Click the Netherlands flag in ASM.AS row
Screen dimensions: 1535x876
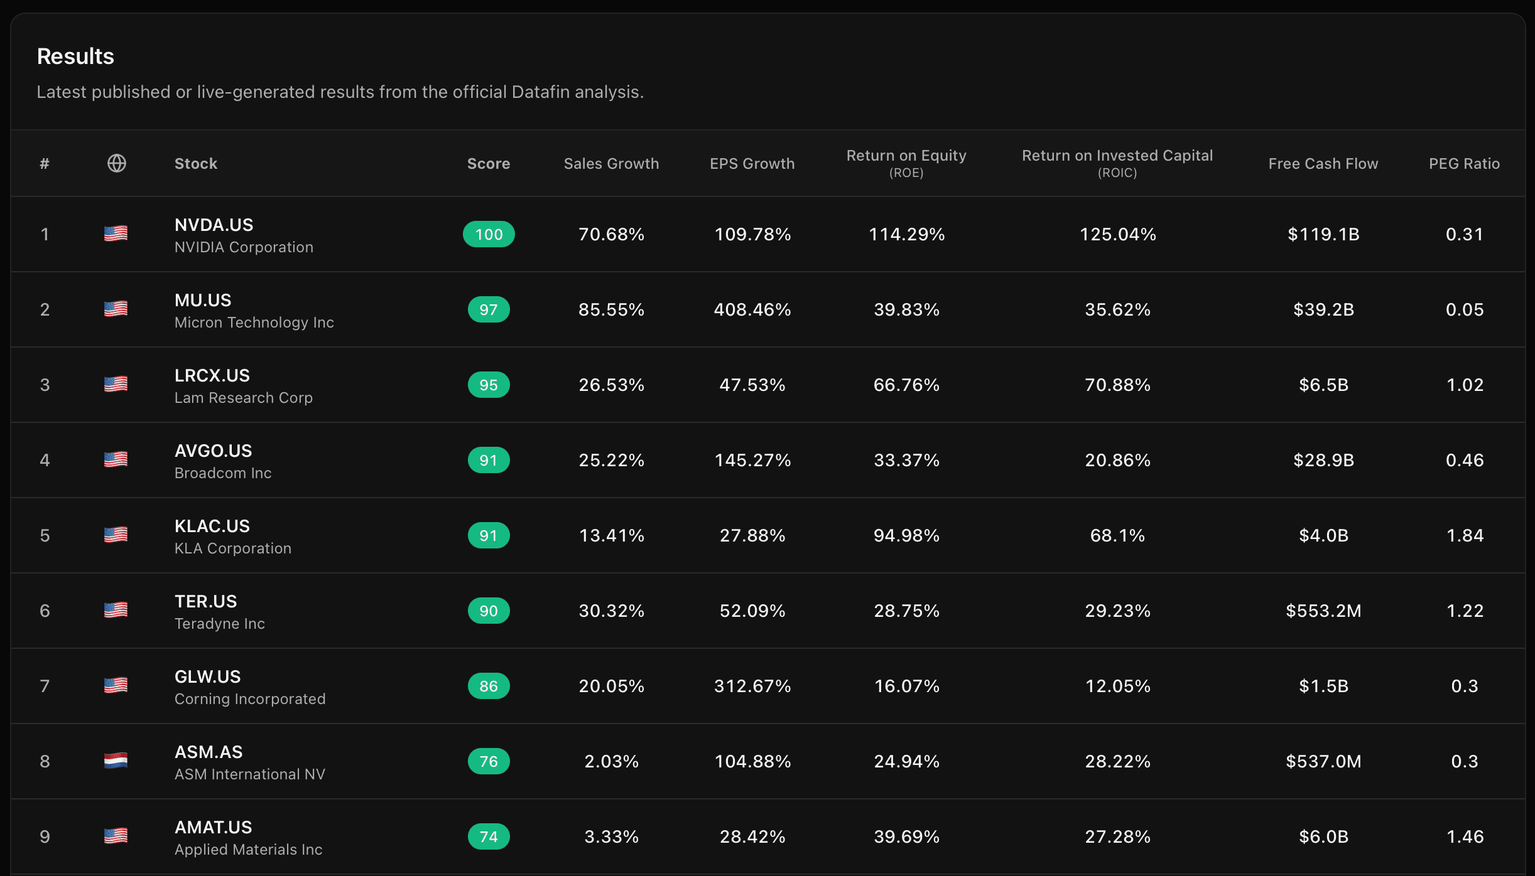coord(116,761)
